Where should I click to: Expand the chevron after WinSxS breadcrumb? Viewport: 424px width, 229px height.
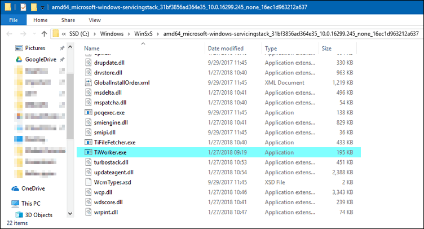(x=158, y=34)
